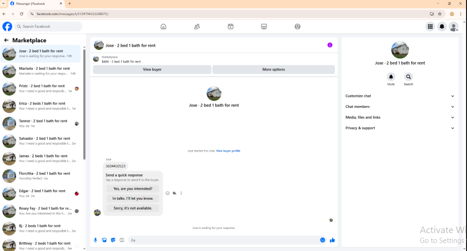This screenshot has height=251, width=467.
Task: Open Jose conversation in chat list
Action: coord(41,54)
